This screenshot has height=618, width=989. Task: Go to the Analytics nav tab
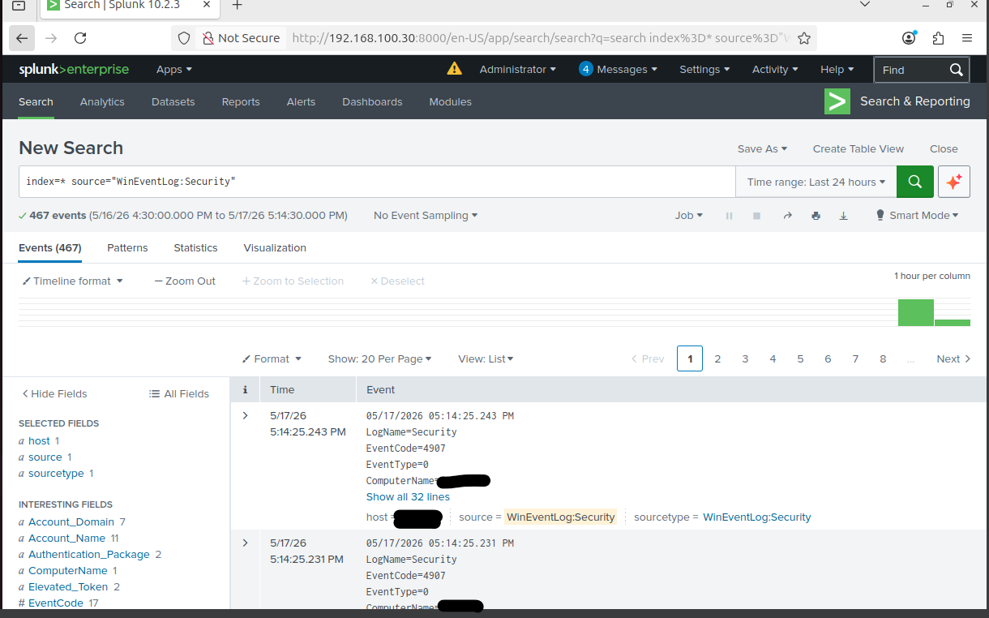click(x=102, y=101)
